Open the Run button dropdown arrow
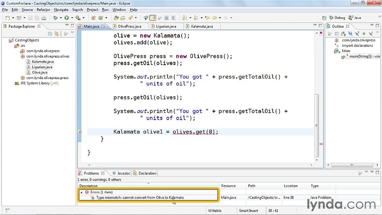 [72, 18]
